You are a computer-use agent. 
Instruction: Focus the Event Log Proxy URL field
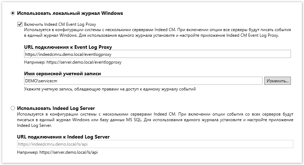pos(157,54)
